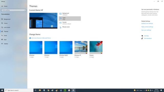This screenshot has width=164, height=92.
Task: Click the Get help link
Action: (x=146, y=36)
